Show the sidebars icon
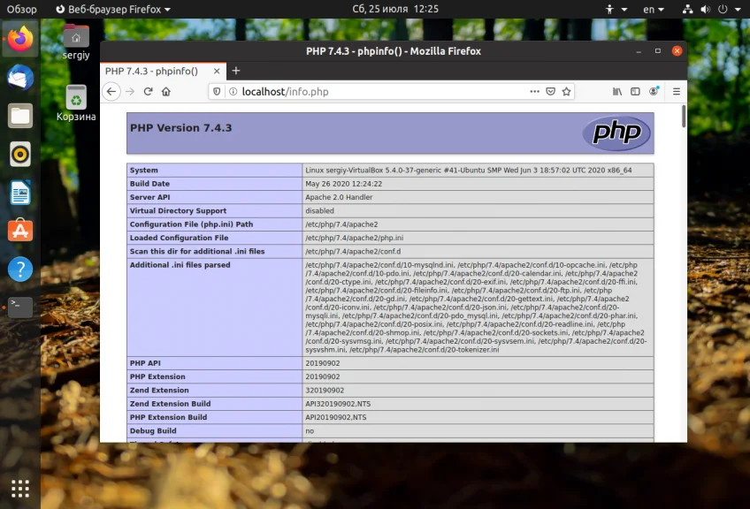Viewport: 750px width, 509px height. (635, 91)
